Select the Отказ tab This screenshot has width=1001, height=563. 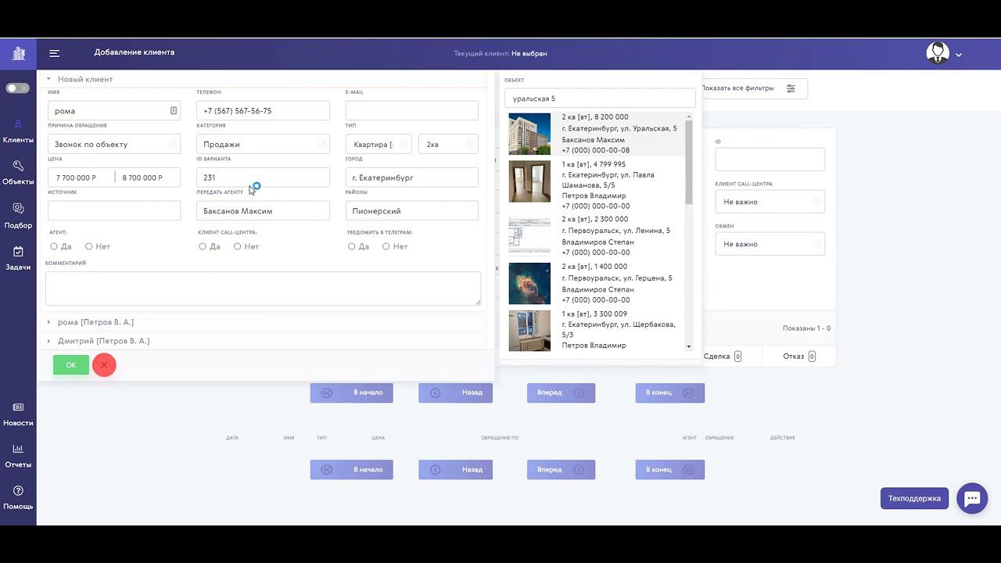click(x=799, y=357)
